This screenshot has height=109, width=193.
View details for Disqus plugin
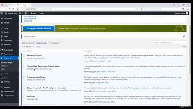click(x=105, y=83)
